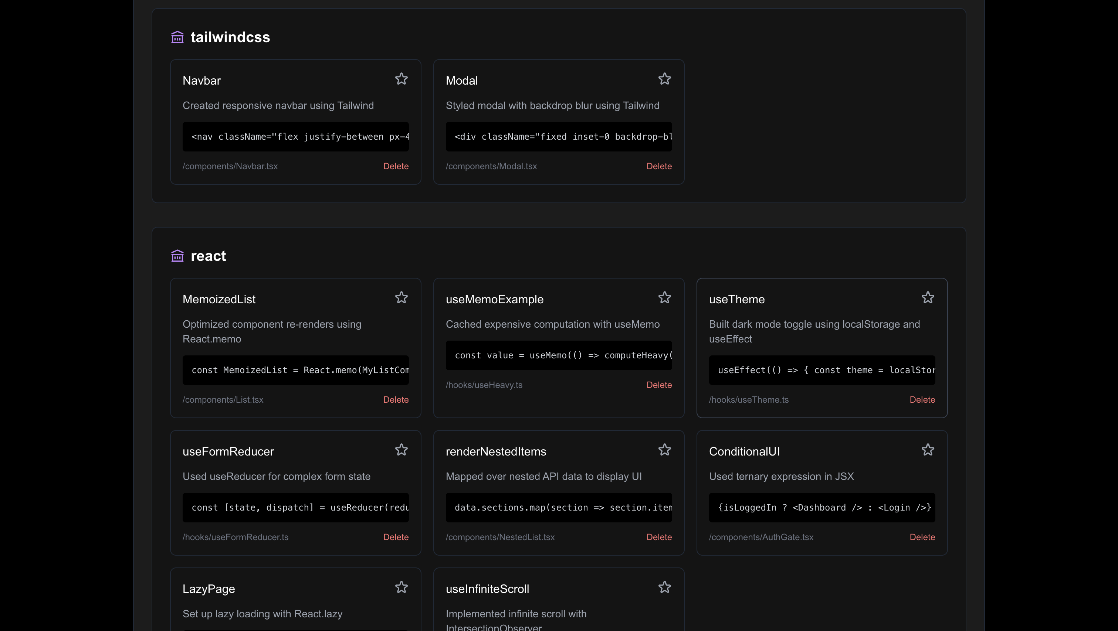Delete the useMemoExample snippet

pos(659,385)
